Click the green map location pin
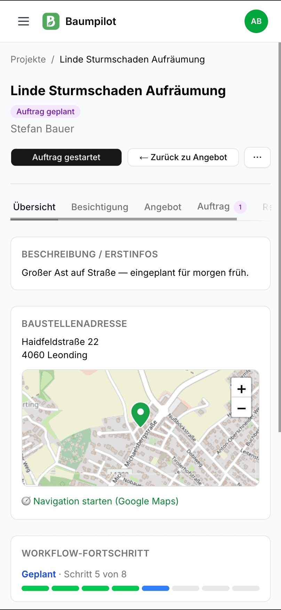The image size is (281, 610). coord(140,414)
